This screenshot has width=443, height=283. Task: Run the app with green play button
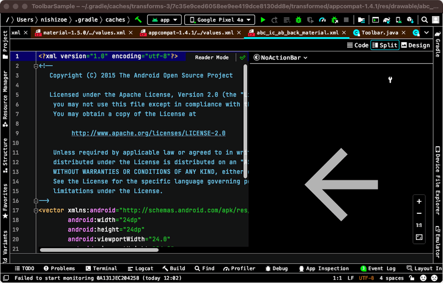coord(263,20)
